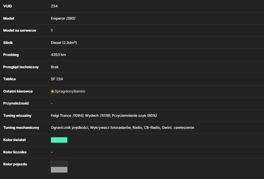Pick the dark upper Kolor pojazdu swatch
This screenshot has height=179, width=264.
[59, 164]
